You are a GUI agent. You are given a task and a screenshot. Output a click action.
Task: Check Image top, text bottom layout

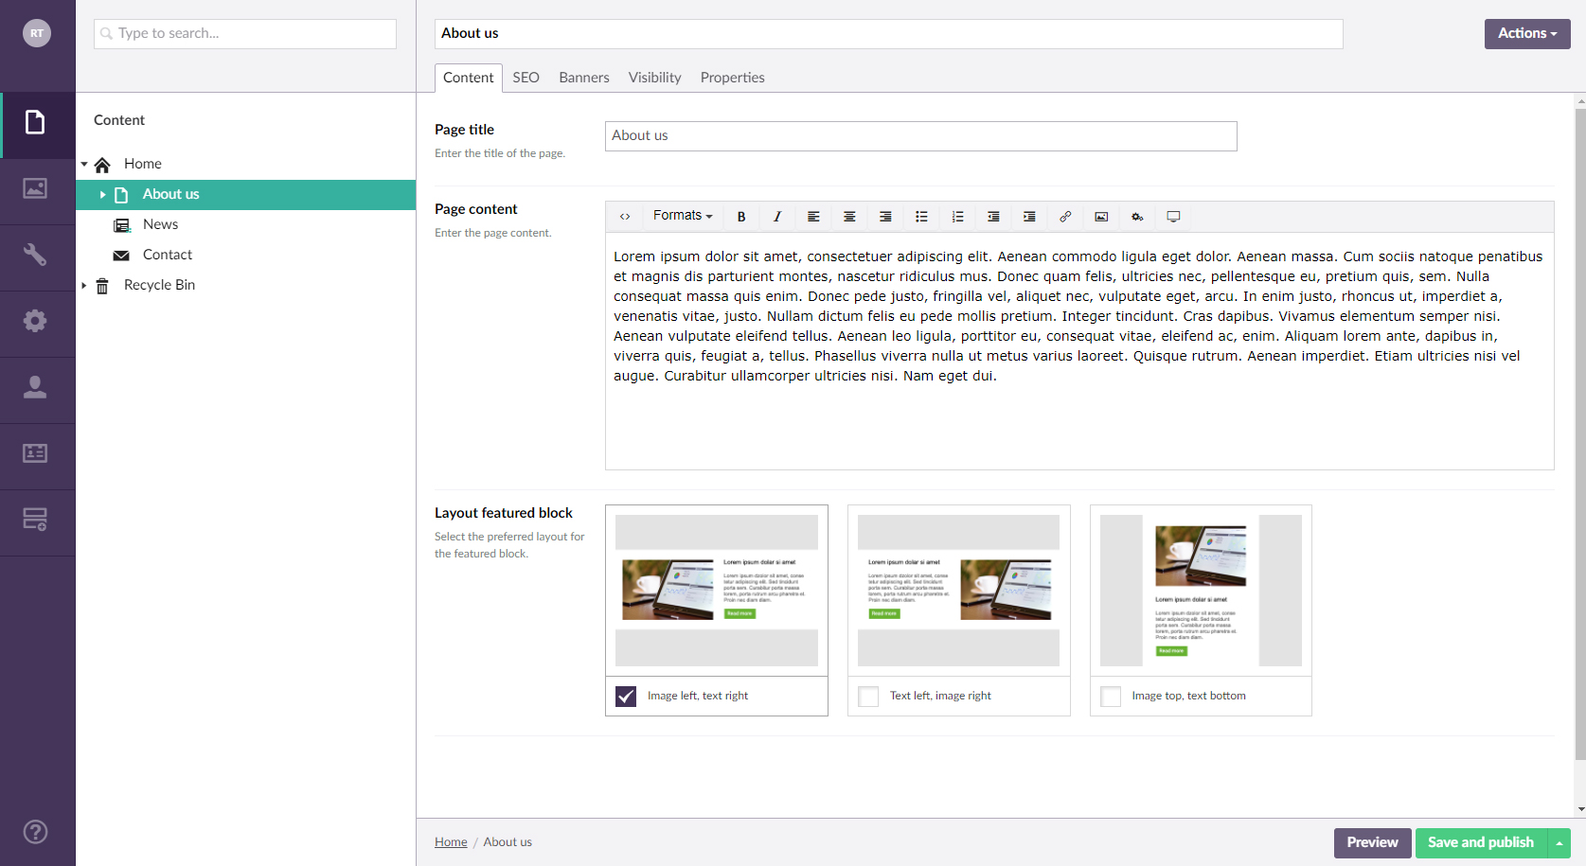point(1111,697)
